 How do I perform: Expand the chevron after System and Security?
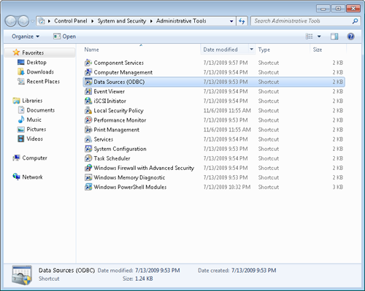(x=151, y=21)
